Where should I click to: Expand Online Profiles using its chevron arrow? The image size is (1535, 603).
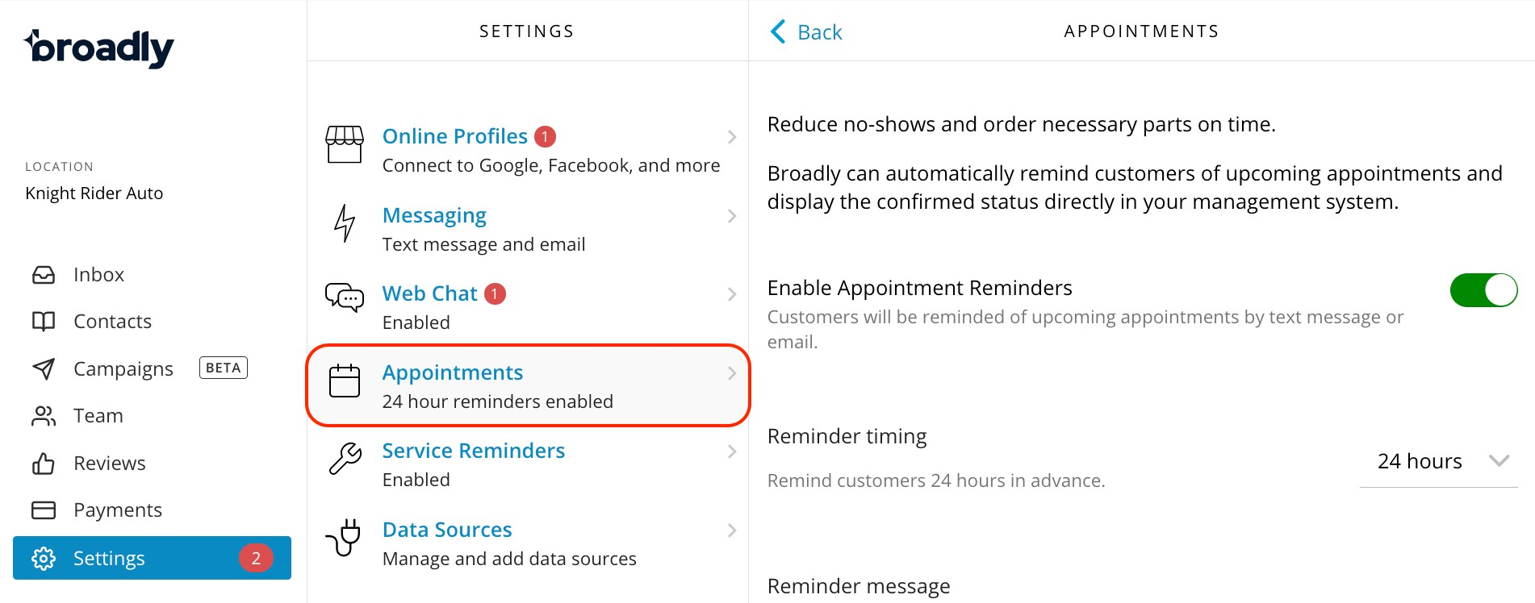pyautogui.click(x=731, y=137)
